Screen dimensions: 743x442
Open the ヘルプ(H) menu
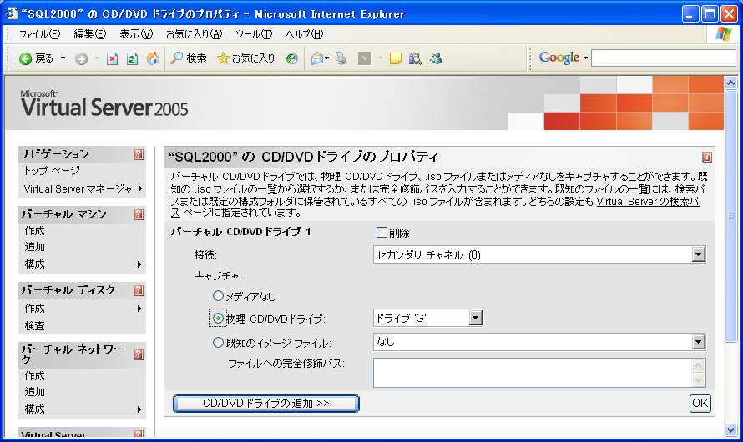(304, 34)
